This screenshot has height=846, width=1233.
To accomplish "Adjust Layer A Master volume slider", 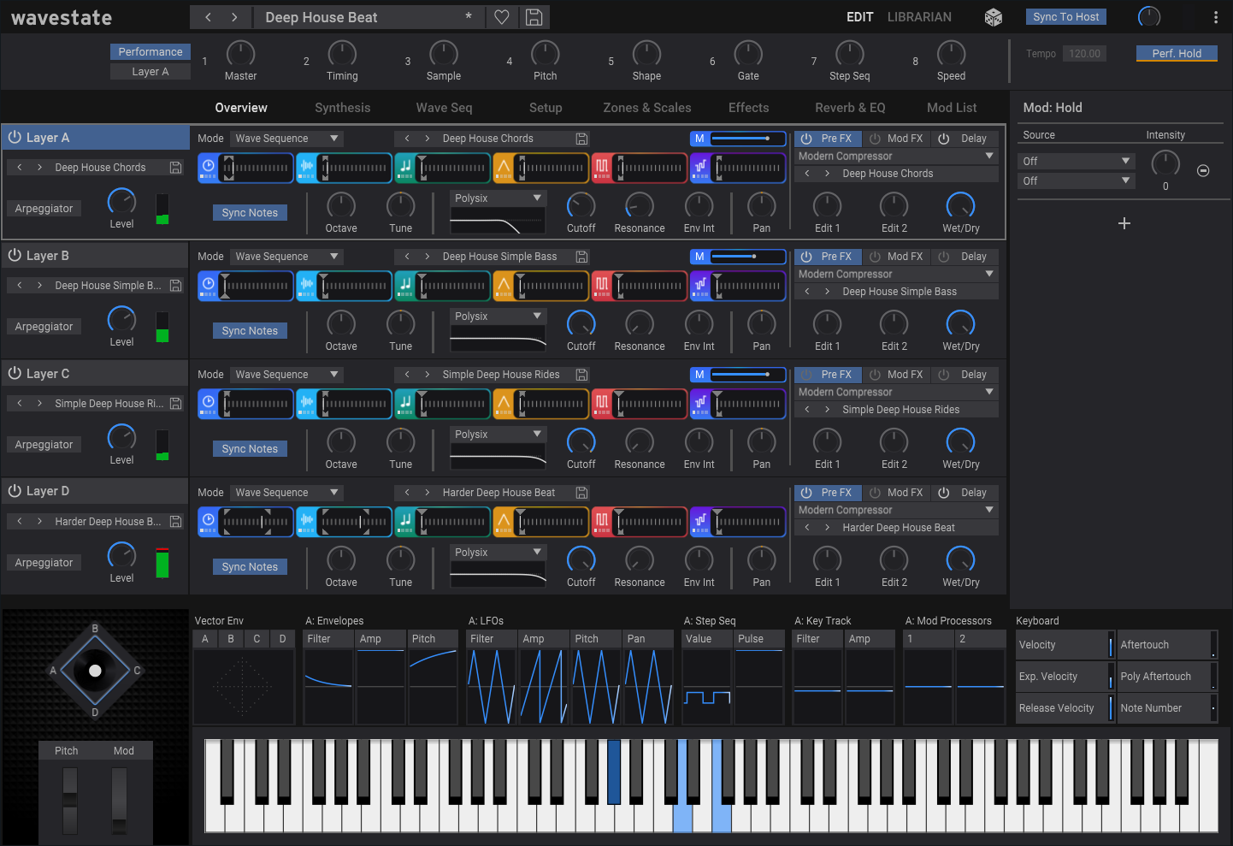I will 748,139.
